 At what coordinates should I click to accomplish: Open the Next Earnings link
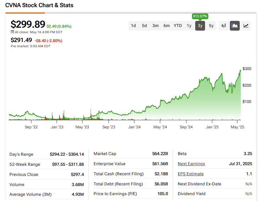(x=191, y=164)
